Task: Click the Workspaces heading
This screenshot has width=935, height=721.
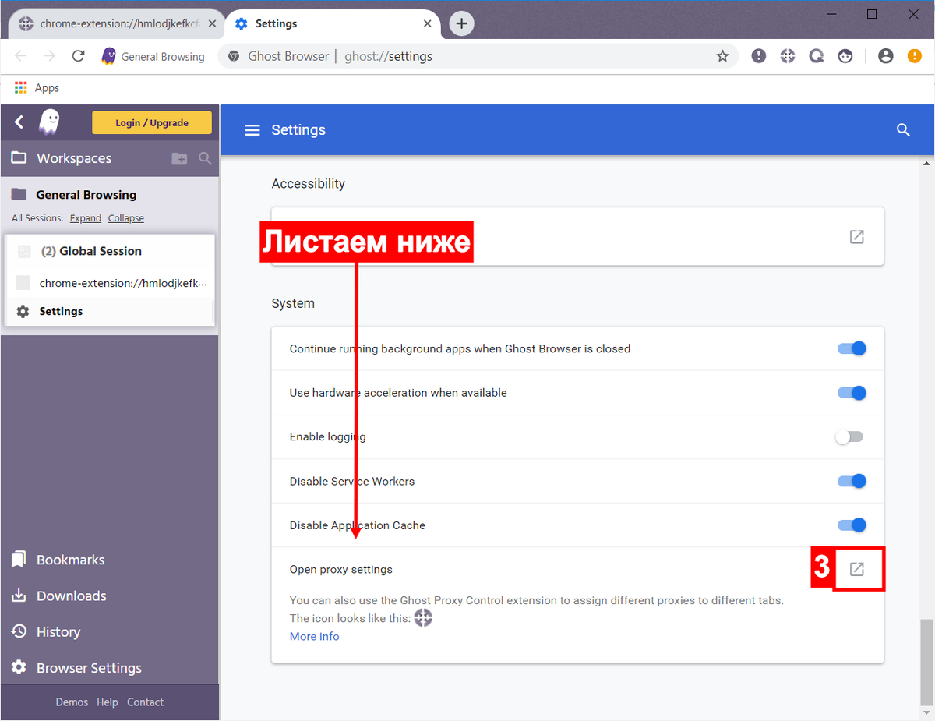Action: (74, 158)
